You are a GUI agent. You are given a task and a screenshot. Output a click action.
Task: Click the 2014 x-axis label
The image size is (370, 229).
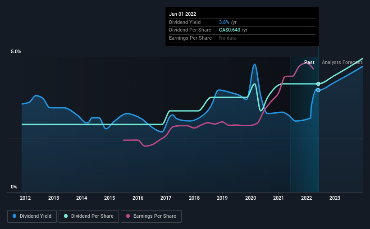tap(82, 198)
